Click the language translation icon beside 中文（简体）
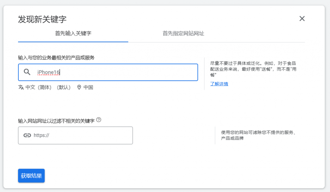 tap(21, 87)
